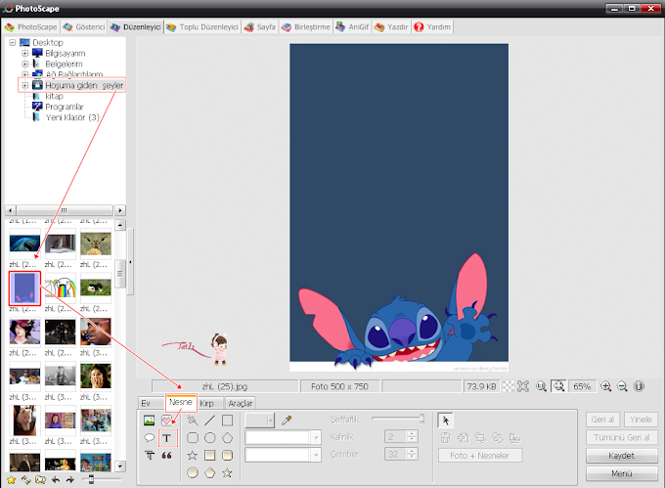Toggle the checkerboard background icon
This screenshot has height=488, width=665.
pyautogui.click(x=509, y=386)
